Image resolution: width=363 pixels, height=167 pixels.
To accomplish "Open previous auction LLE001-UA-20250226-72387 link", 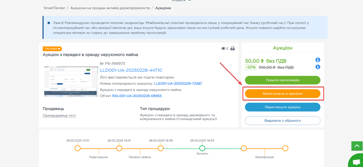I will click(x=178, y=83).
